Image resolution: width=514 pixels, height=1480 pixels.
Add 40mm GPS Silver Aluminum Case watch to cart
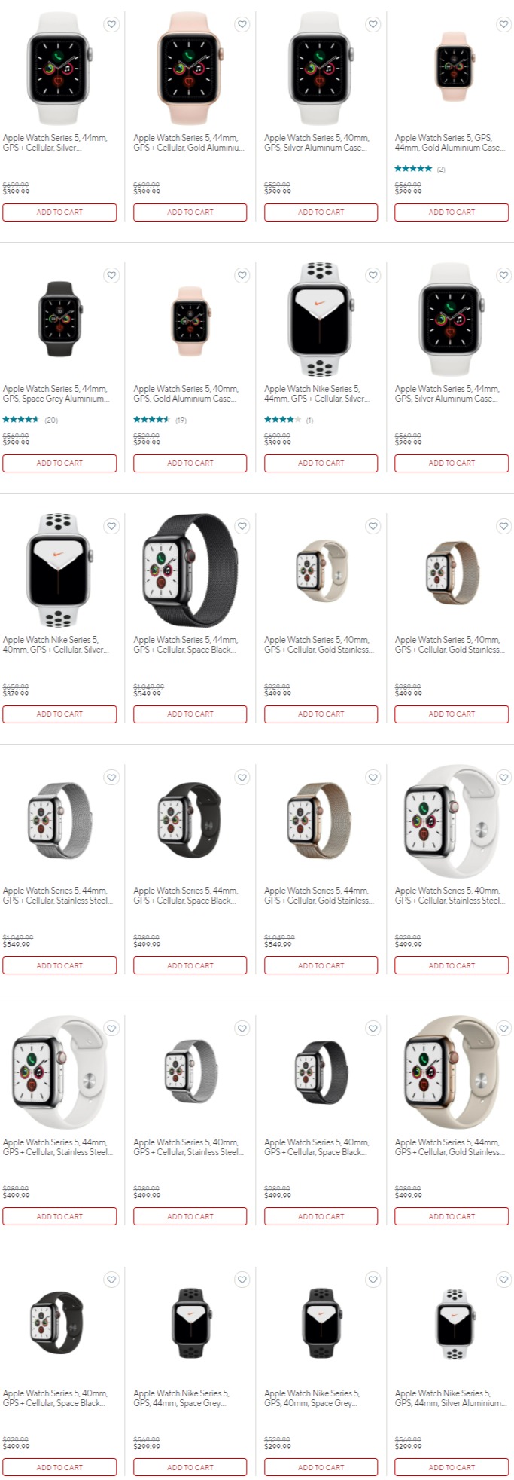point(321,212)
